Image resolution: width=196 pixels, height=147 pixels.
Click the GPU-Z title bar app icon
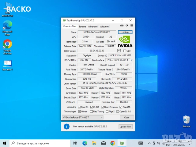(64, 21)
